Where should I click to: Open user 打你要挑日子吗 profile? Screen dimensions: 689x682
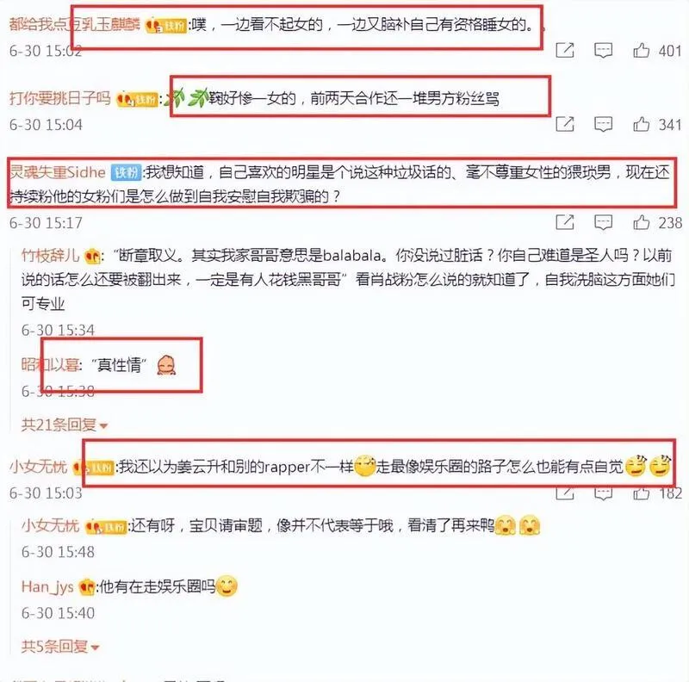(x=60, y=98)
